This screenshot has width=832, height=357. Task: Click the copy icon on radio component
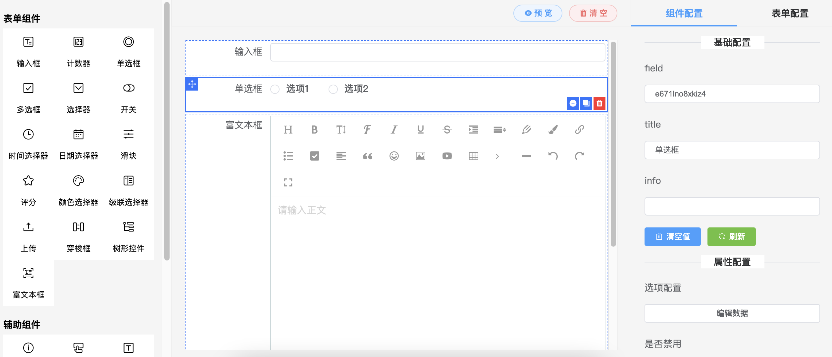coord(586,103)
